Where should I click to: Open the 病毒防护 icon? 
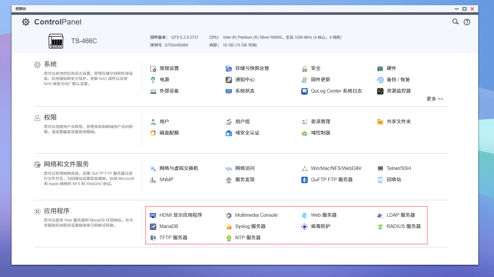305,226
